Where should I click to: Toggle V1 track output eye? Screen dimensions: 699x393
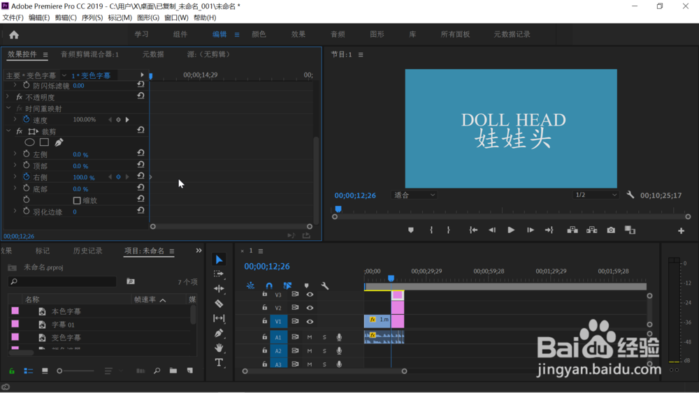(310, 321)
